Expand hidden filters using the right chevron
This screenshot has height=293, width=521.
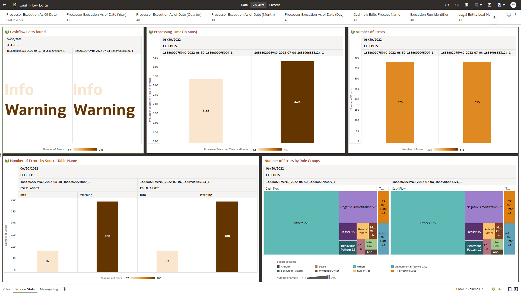pos(494,17)
